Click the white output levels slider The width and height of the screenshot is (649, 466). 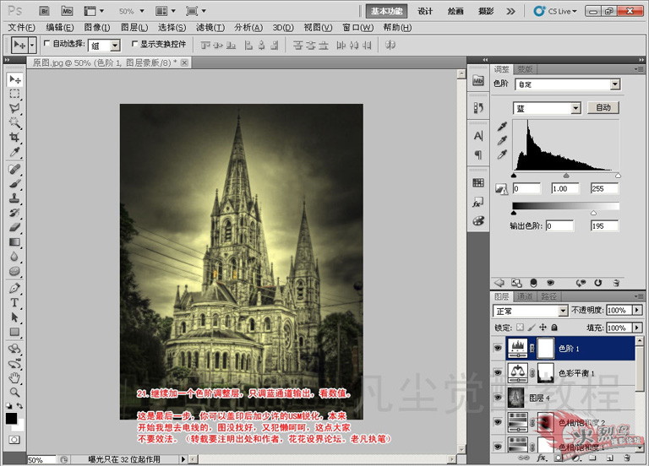click(x=593, y=213)
